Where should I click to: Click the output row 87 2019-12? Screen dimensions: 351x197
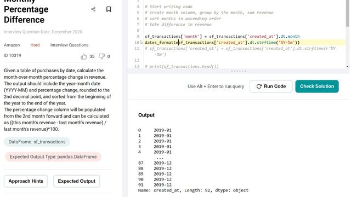[155, 163]
